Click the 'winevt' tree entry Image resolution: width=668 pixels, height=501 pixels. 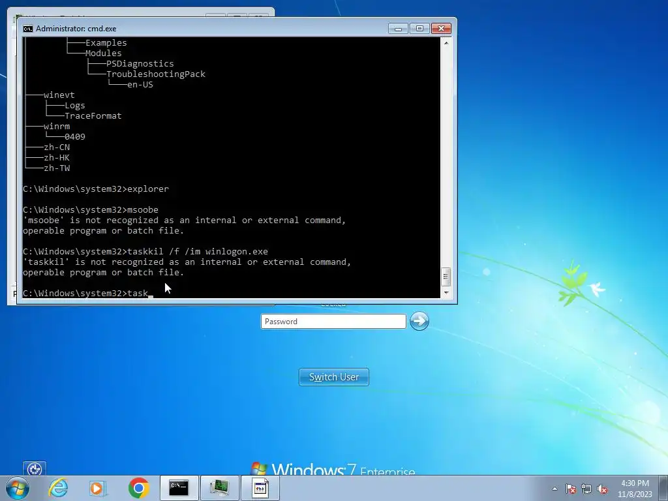(59, 95)
